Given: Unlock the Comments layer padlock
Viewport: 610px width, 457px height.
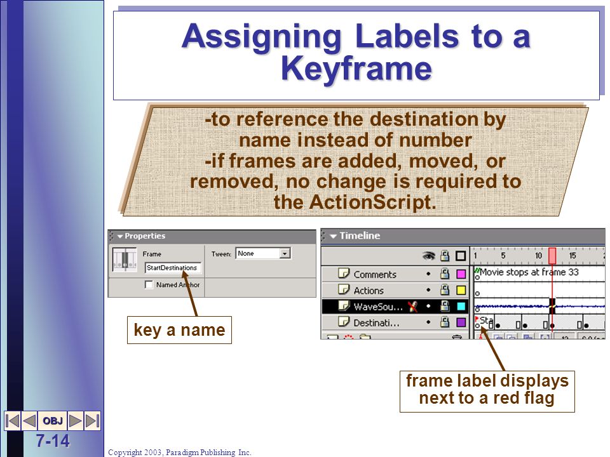Looking at the screenshot, I should pyautogui.click(x=445, y=274).
